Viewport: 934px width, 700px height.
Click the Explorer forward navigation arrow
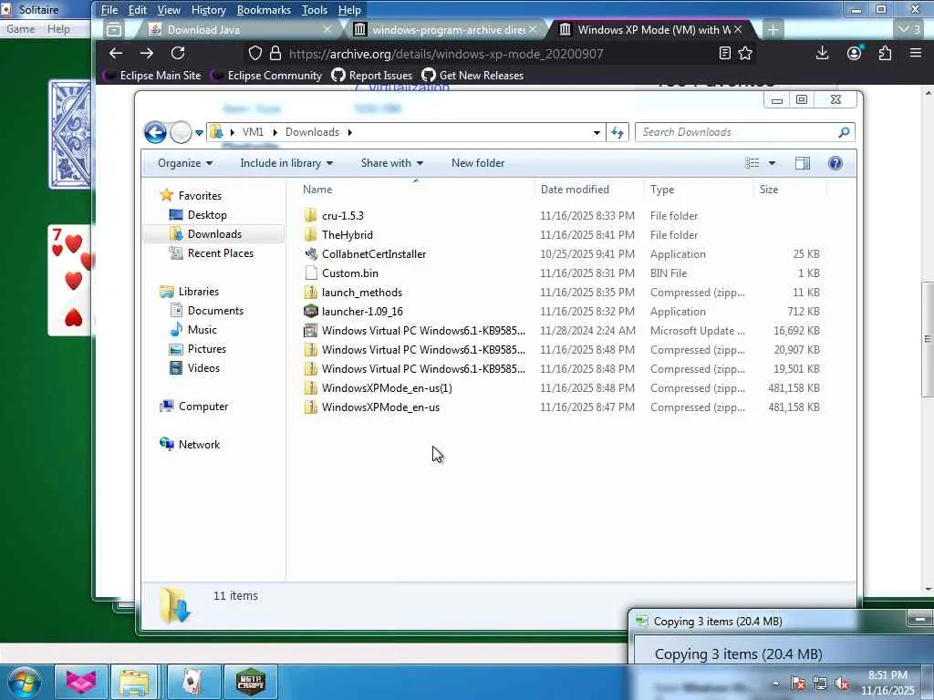coord(181,132)
